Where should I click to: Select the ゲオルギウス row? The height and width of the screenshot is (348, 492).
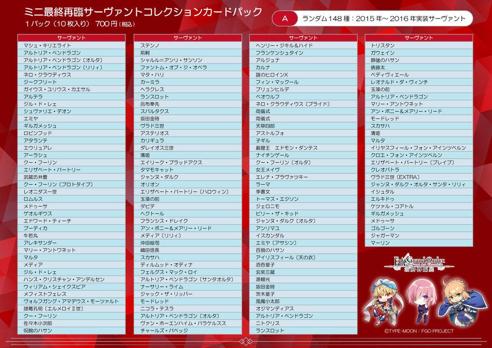coord(71,213)
